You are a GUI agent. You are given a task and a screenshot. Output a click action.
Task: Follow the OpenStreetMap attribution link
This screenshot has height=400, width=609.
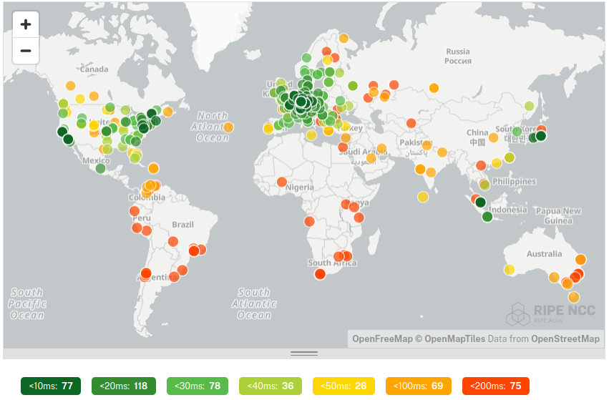click(565, 338)
